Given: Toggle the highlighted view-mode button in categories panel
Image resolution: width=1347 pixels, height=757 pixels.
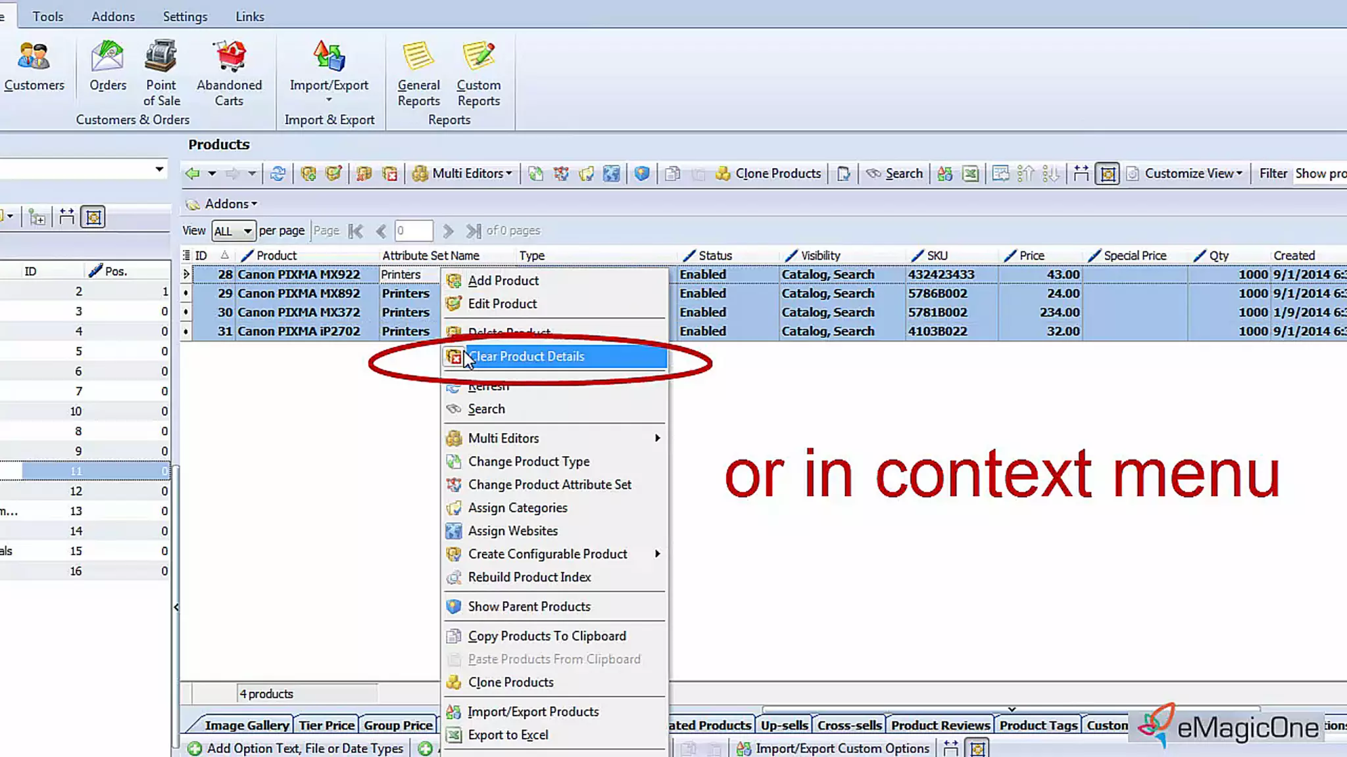Looking at the screenshot, I should click(x=93, y=217).
